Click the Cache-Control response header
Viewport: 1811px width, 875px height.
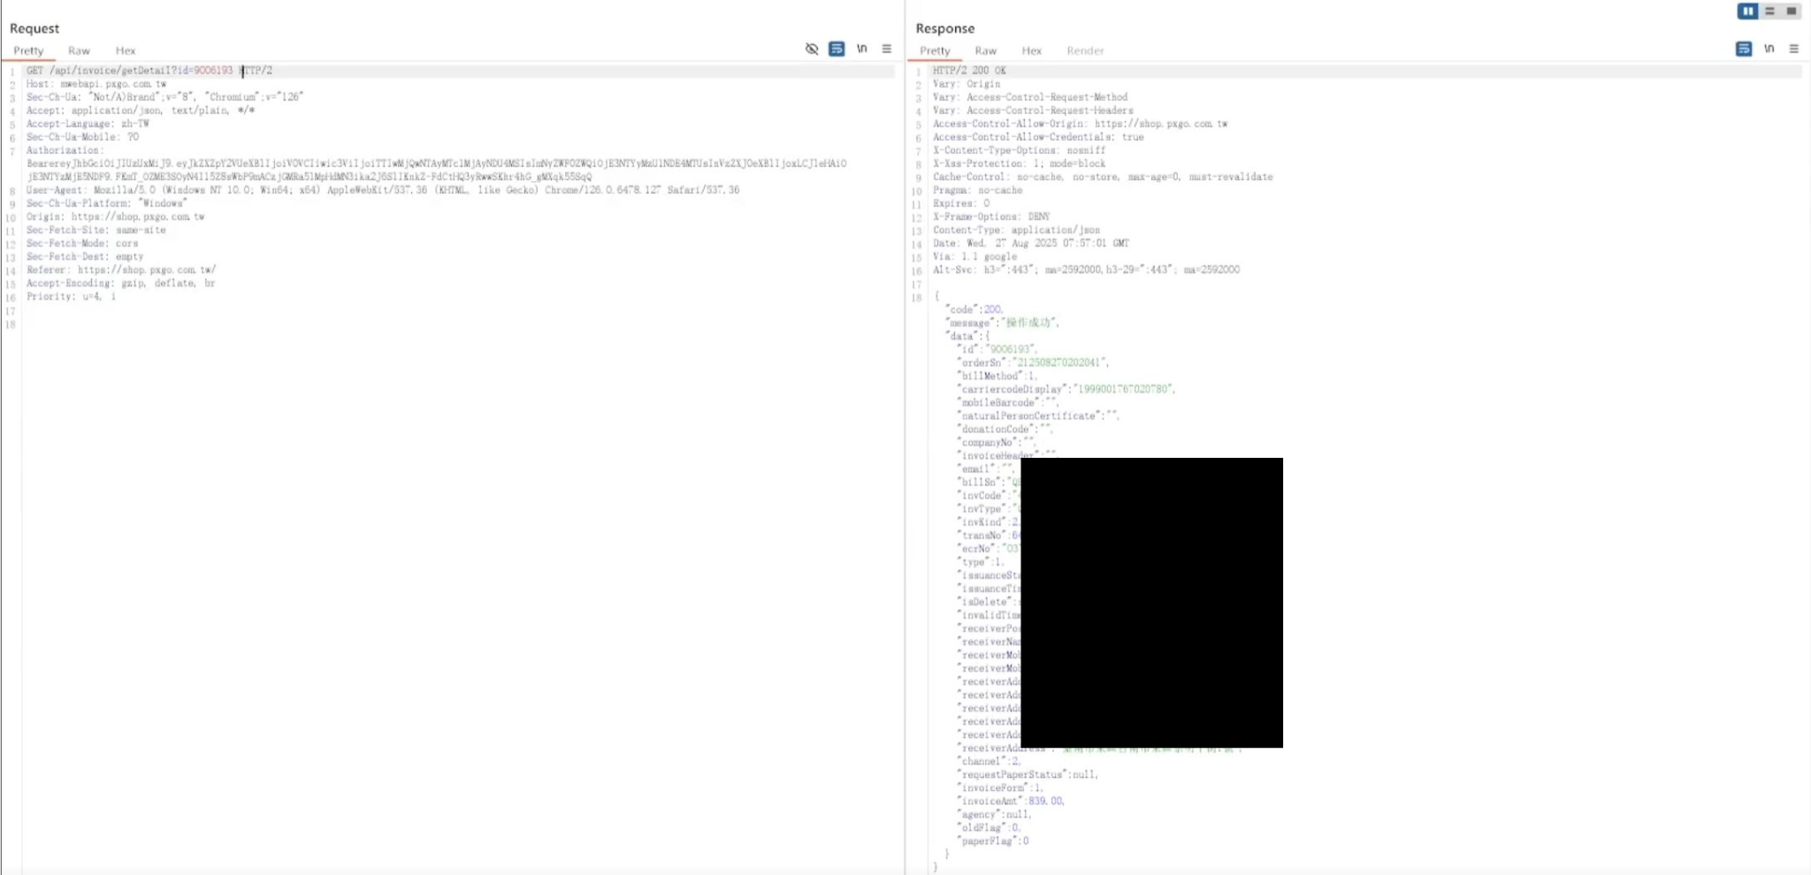1103,177
